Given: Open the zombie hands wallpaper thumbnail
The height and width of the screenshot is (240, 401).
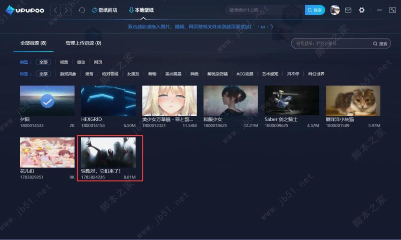Looking at the screenshot, I should (x=108, y=152).
